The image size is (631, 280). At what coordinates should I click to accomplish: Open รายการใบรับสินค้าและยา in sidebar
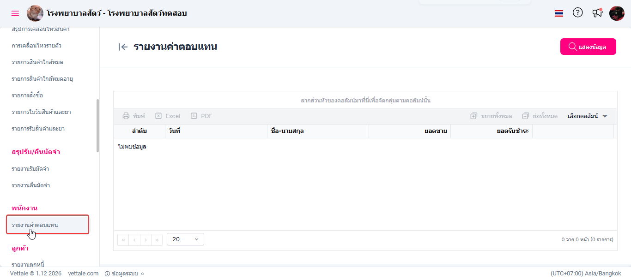(41, 112)
